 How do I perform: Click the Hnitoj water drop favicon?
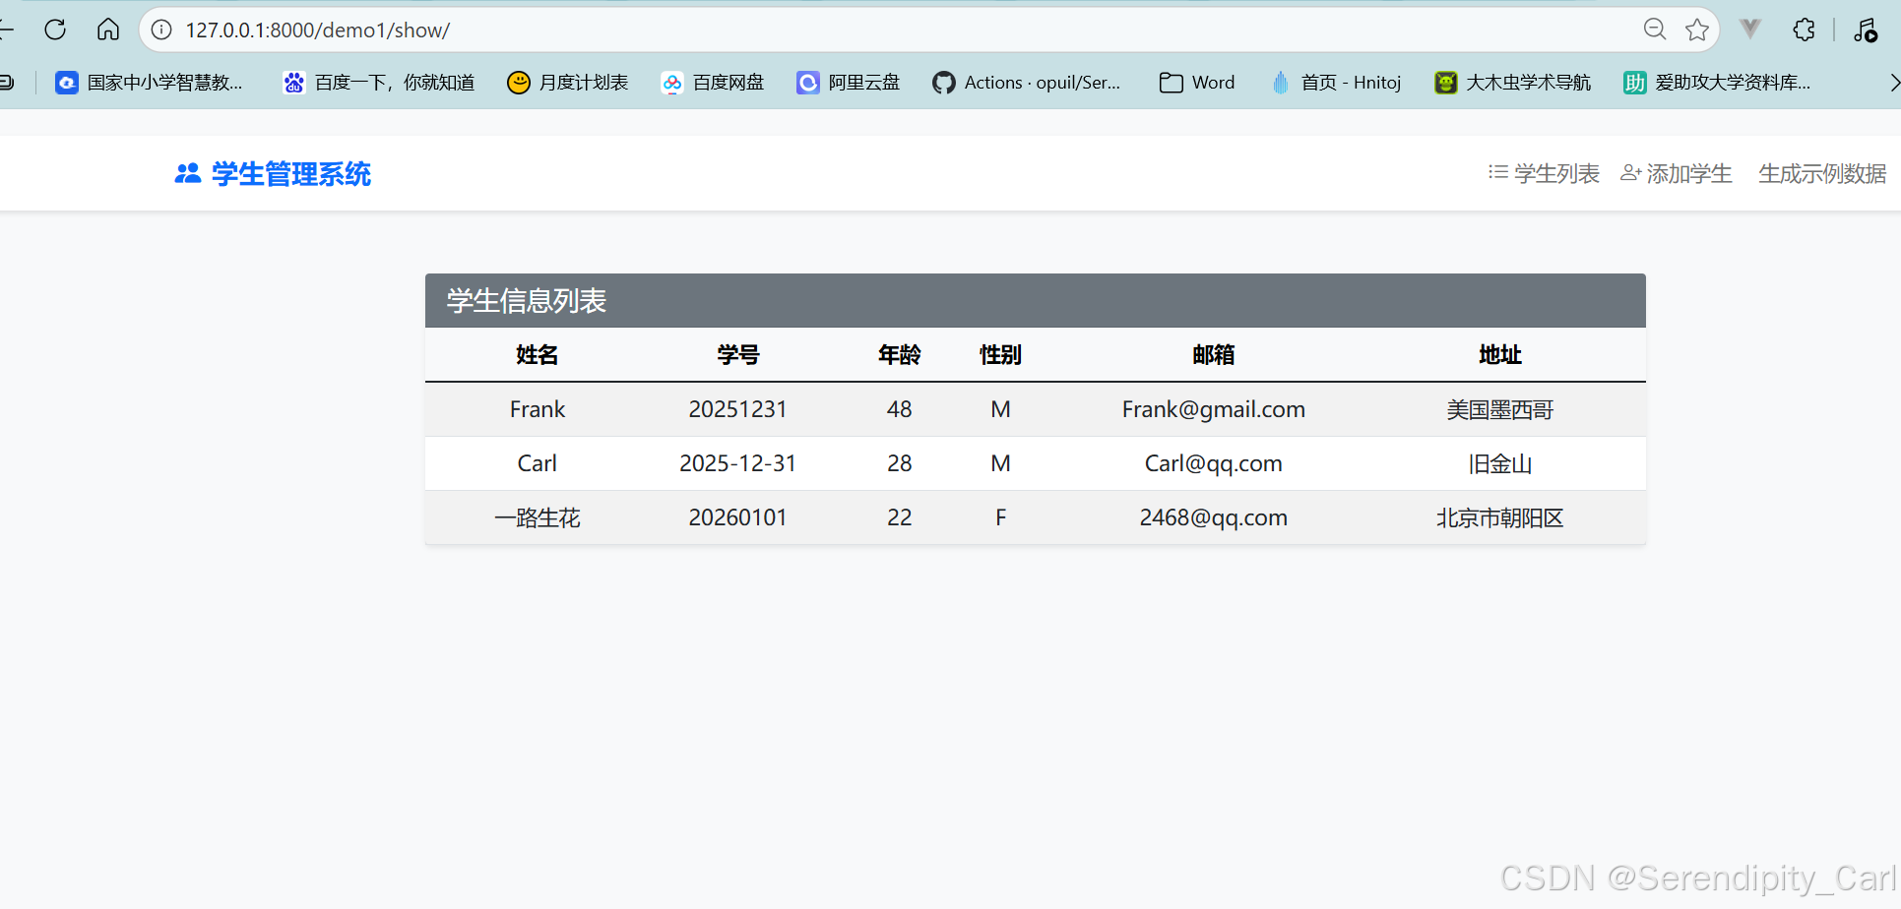1280,83
